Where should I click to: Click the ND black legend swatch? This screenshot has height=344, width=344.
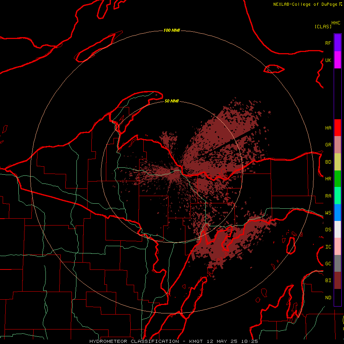pos(338,297)
